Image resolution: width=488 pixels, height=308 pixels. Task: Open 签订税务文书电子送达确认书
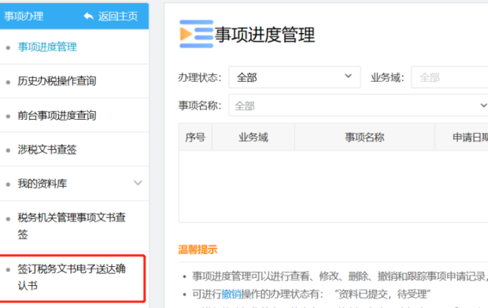72,277
